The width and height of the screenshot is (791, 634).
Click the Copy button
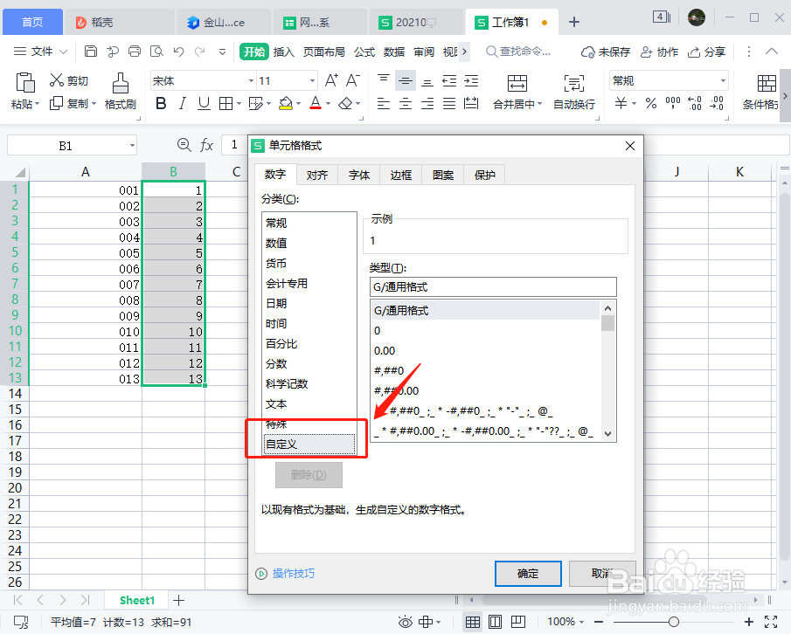coord(73,103)
